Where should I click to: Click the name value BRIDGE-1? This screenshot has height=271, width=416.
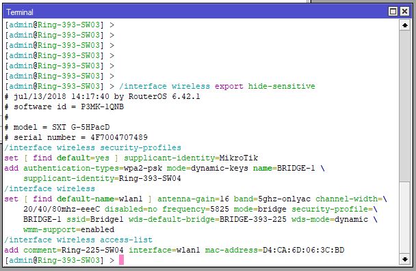click(x=296, y=169)
